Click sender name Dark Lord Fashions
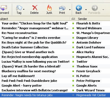 (x=91, y=47)
